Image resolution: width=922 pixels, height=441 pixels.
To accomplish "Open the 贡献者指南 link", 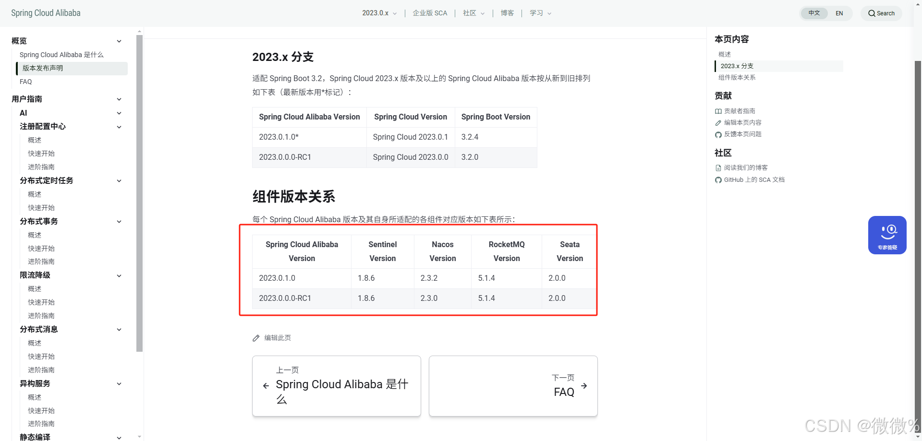I will (x=740, y=111).
